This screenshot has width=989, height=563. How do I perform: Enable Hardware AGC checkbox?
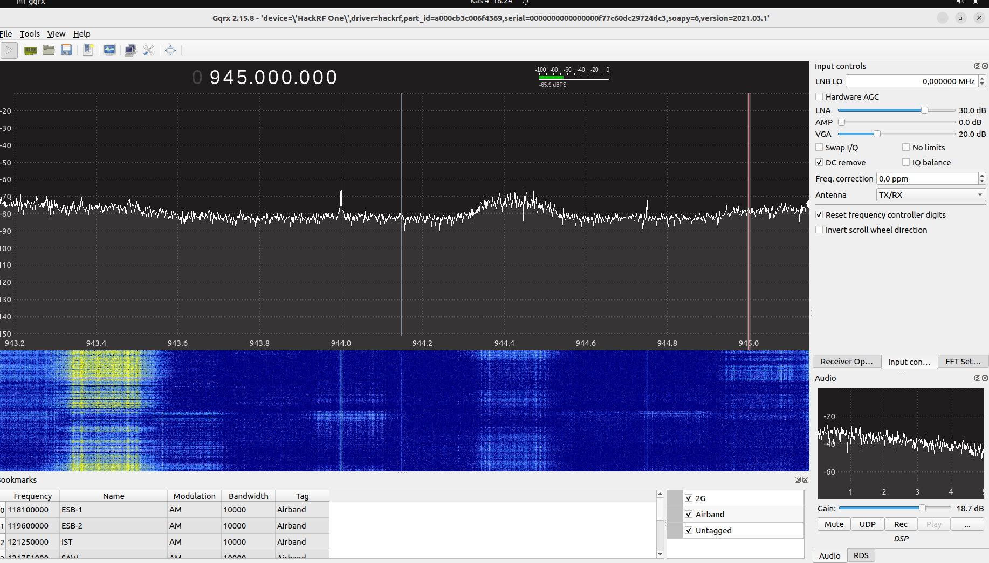pyautogui.click(x=819, y=96)
